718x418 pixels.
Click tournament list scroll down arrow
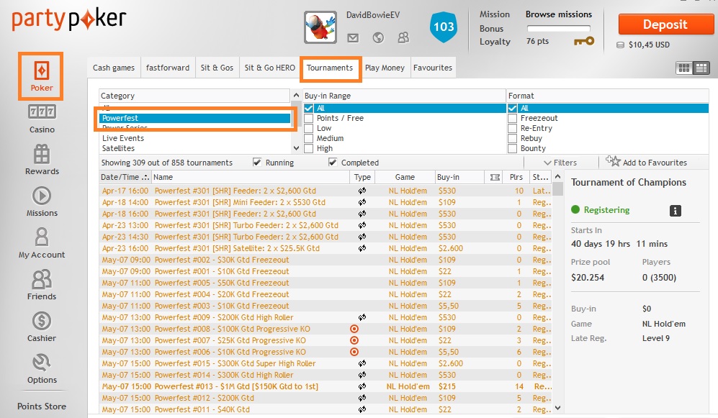(x=557, y=407)
